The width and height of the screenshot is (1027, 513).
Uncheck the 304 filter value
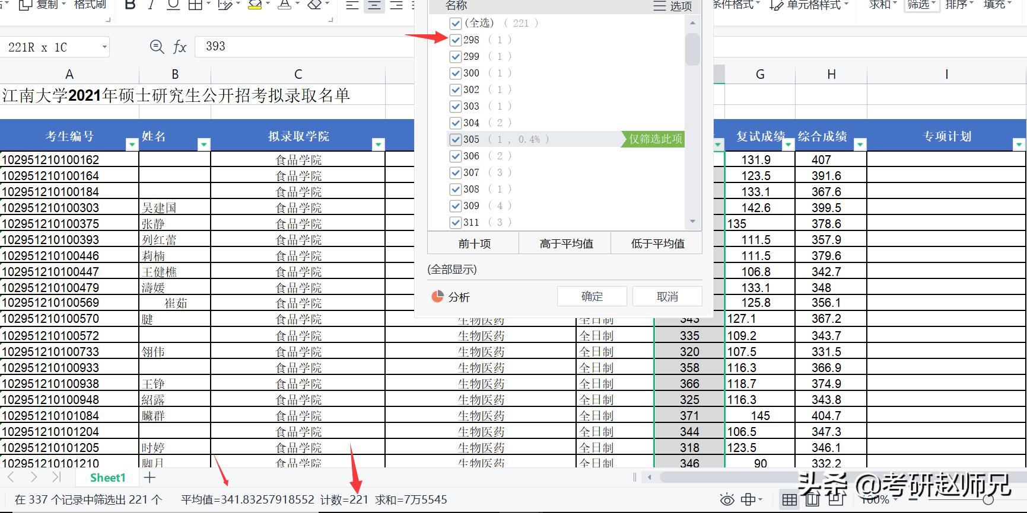(x=456, y=123)
